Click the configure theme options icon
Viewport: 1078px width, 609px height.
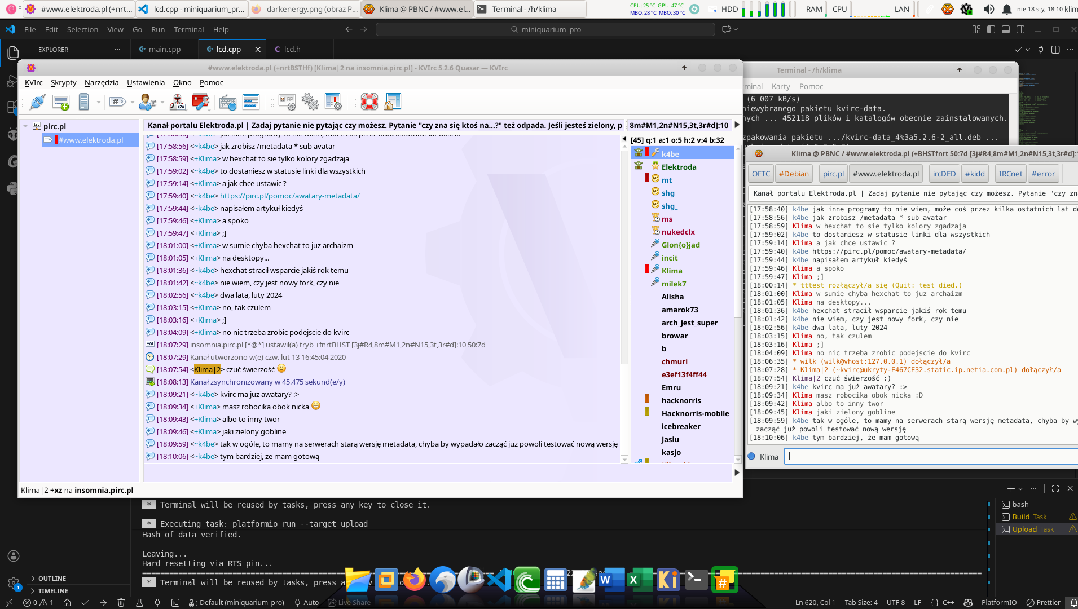[x=333, y=102]
